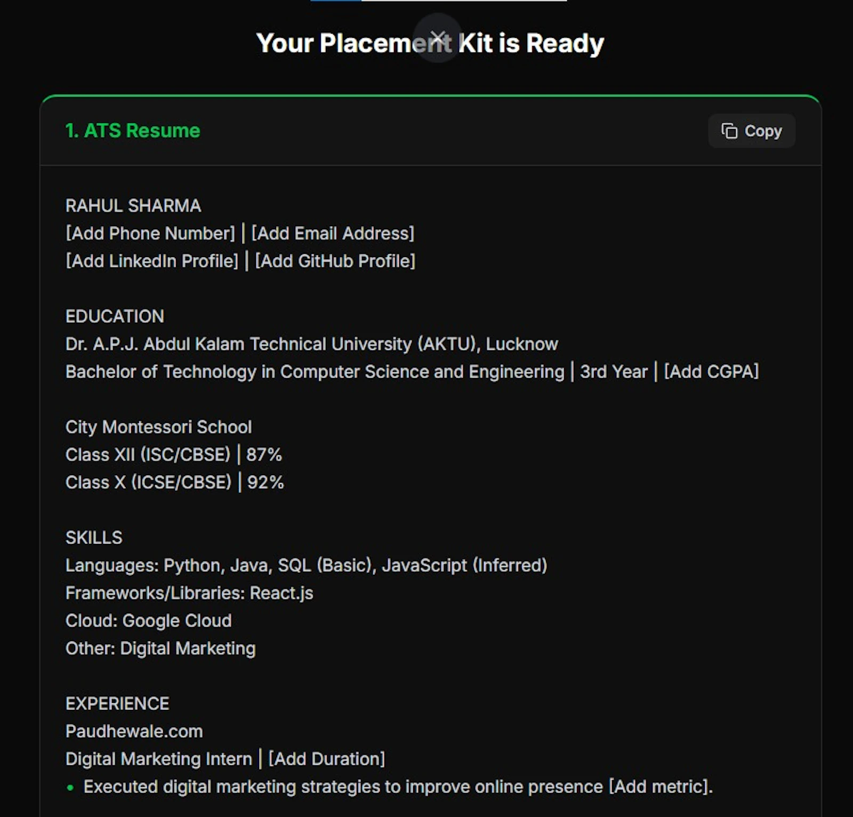This screenshot has height=817, width=853.
Task: Click the Paudhewale.com company name
Action: [x=133, y=731]
